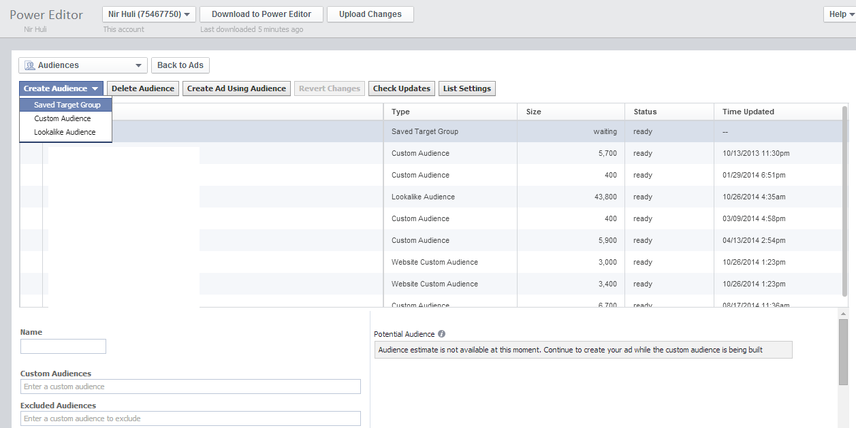Click Create Ad Using Audience button
This screenshot has height=428, width=856.
click(237, 88)
